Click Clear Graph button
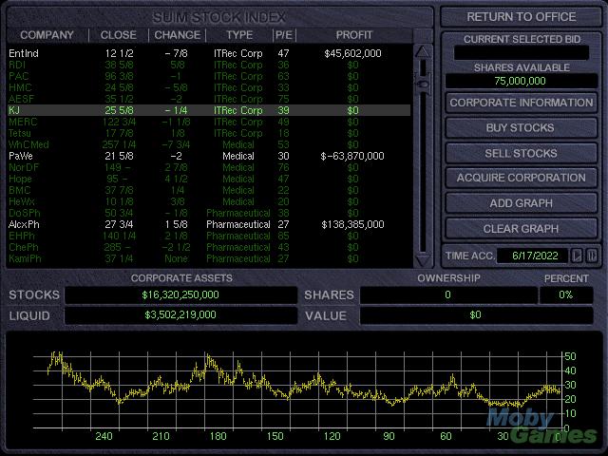Viewport: 608px width, 456px height. click(521, 229)
